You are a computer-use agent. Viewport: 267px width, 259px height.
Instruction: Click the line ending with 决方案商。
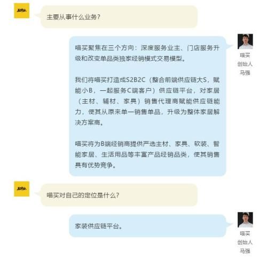click(89, 122)
